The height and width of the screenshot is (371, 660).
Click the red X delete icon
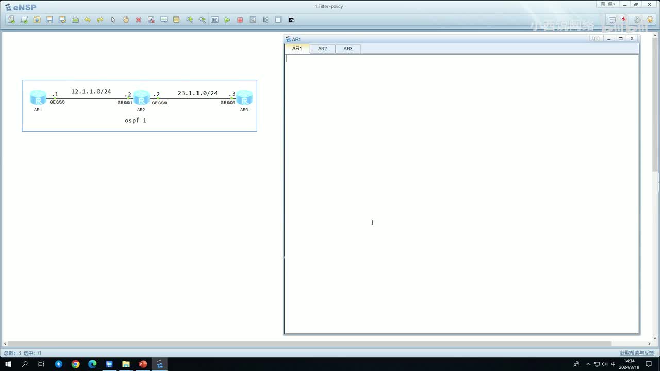click(x=139, y=20)
